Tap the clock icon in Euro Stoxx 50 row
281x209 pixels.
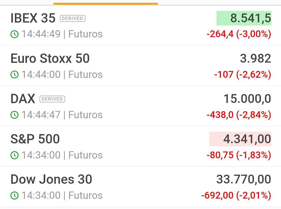(x=15, y=75)
